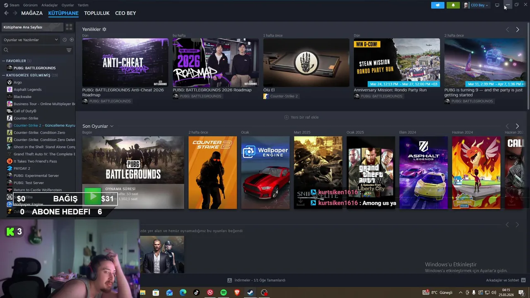Go forward with the navigation arrow
The image size is (530, 298).
[15, 13]
